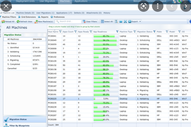Click the blue panel icon before the fullscreen icon
This screenshot has width=191, height=127.
pyautogui.click(x=121, y=22)
